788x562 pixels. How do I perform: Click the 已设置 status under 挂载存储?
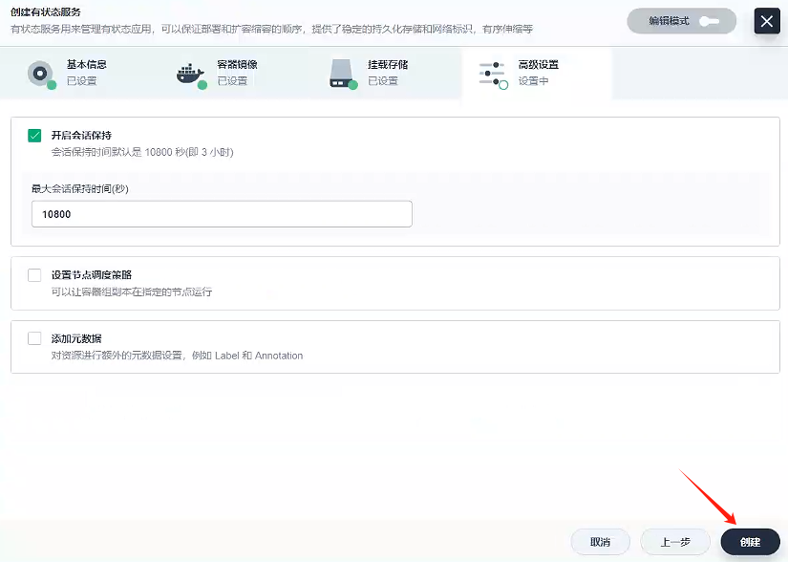(x=383, y=81)
